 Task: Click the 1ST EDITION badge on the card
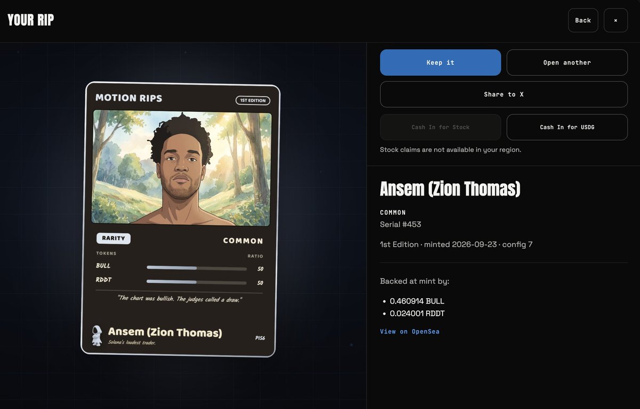[x=253, y=100]
